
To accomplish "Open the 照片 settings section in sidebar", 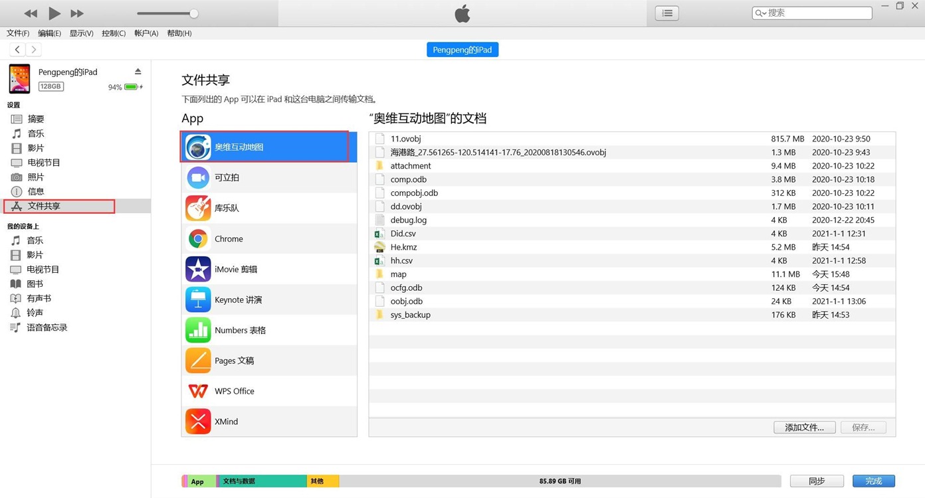I will [35, 177].
